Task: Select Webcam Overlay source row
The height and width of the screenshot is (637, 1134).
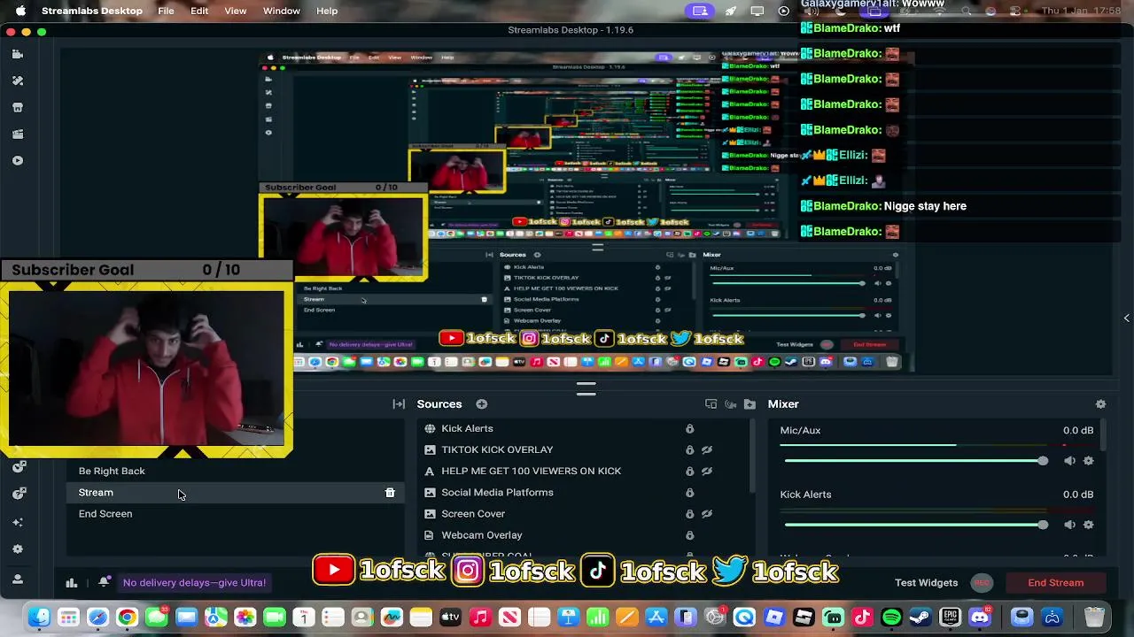Action: click(x=583, y=535)
